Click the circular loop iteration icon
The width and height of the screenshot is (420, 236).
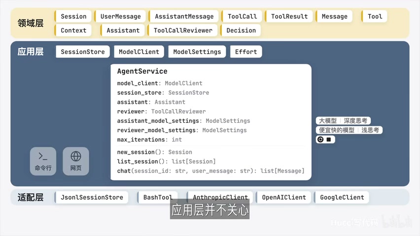point(320,139)
